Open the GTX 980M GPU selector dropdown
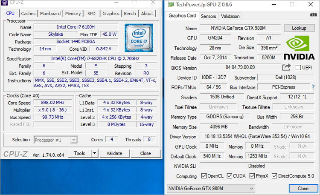Viewport: 320px width, 195px height. (211, 189)
